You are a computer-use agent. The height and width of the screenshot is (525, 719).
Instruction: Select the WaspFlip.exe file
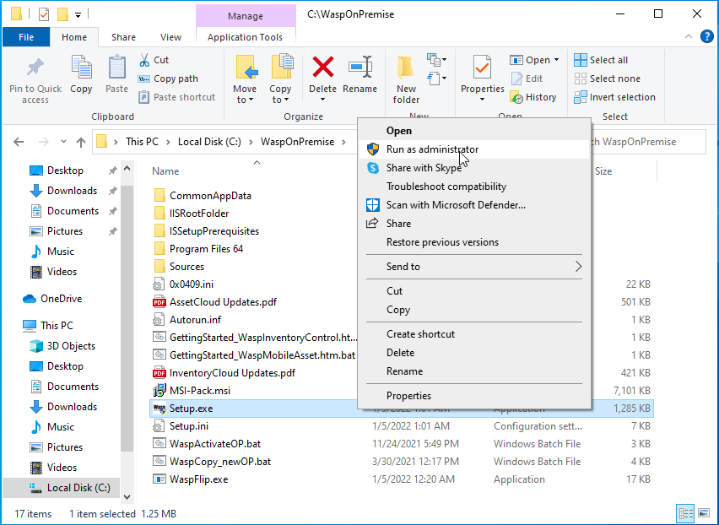coord(401,479)
